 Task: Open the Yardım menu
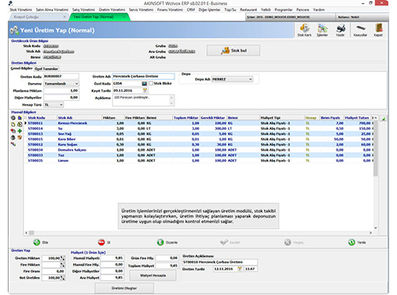pos(318,9)
